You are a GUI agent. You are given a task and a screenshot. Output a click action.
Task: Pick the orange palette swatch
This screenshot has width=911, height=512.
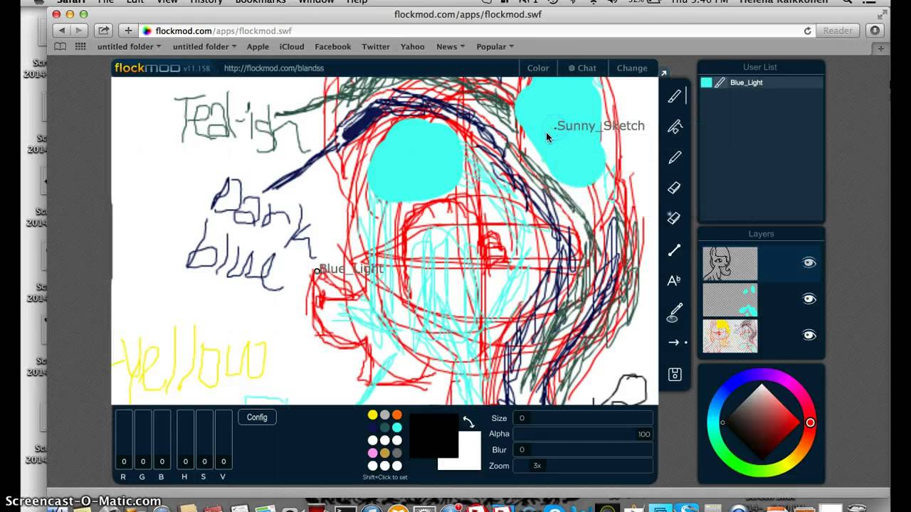click(397, 415)
